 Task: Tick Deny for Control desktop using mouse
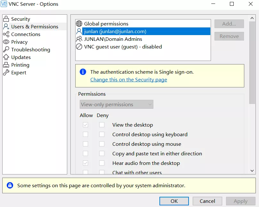pos(102,144)
